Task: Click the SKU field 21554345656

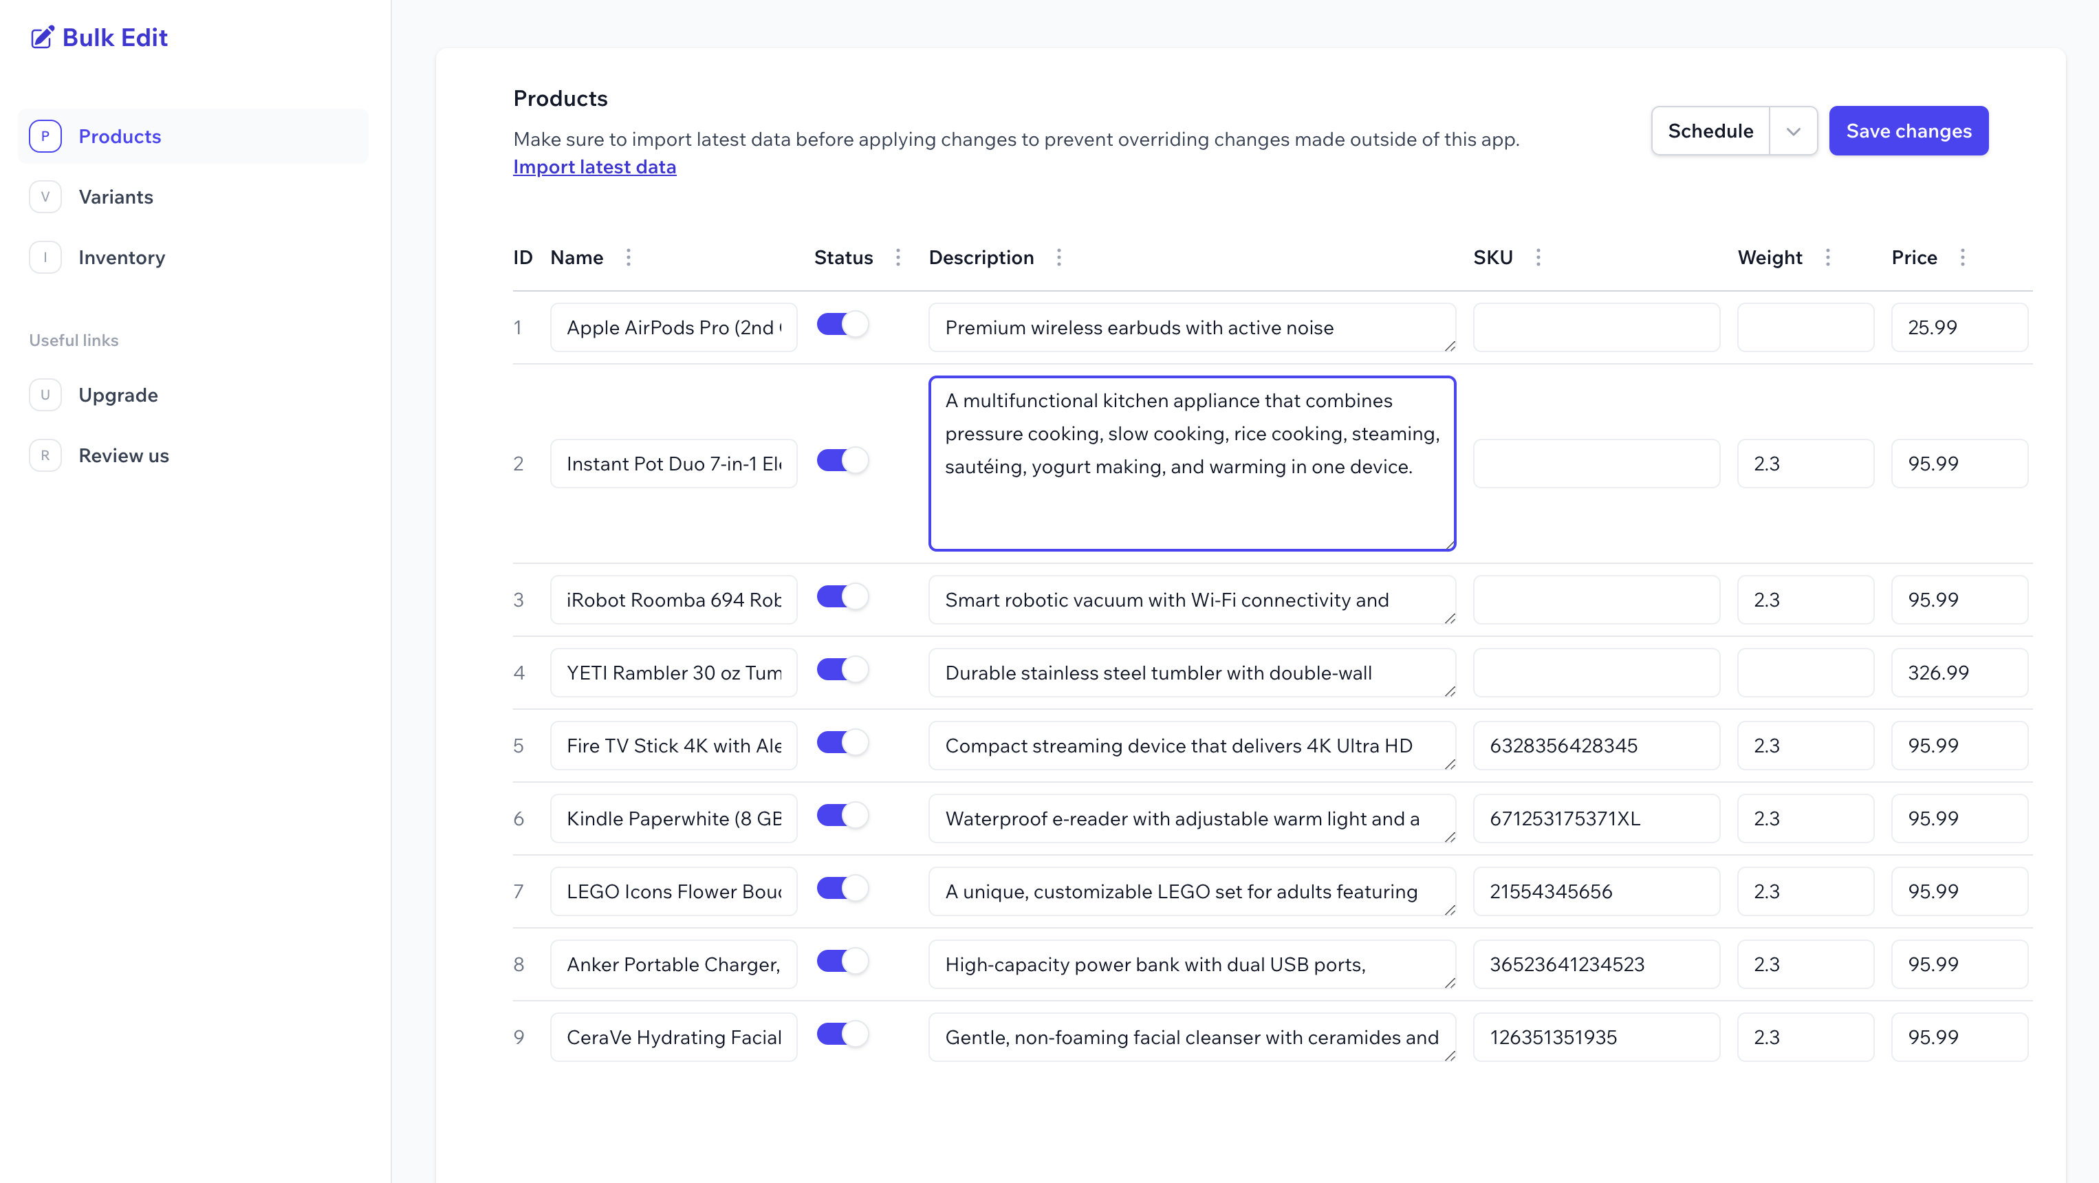Action: (1596, 891)
